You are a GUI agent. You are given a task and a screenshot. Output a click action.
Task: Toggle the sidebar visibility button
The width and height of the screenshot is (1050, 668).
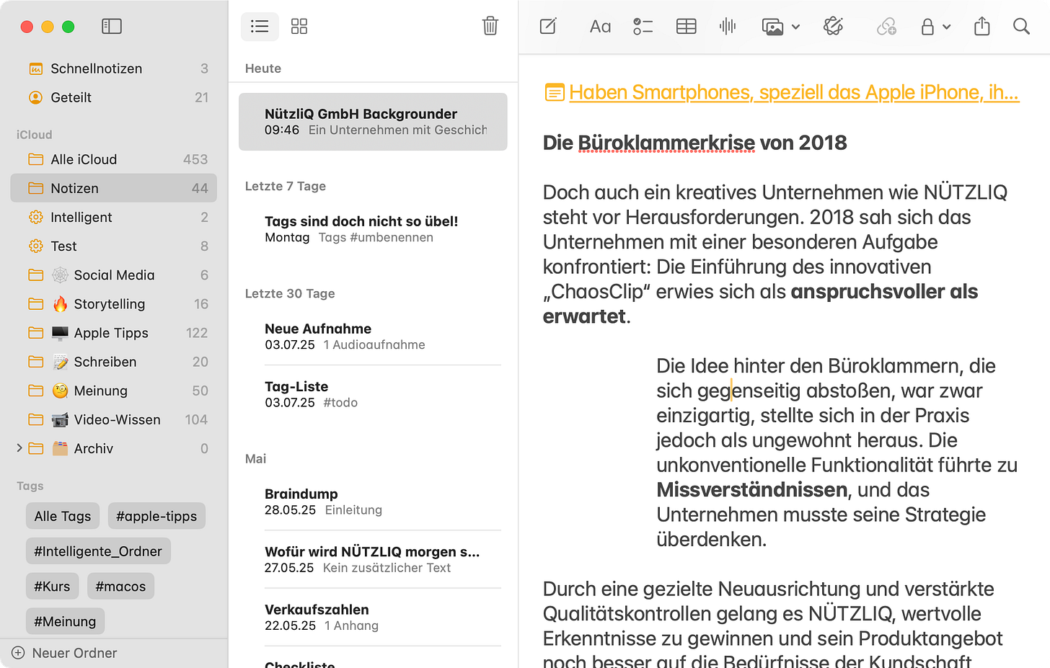112,27
